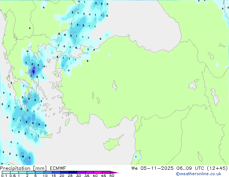Select the legend value label "50"
Viewport: 229px width, 177px height.
pos(112,176)
